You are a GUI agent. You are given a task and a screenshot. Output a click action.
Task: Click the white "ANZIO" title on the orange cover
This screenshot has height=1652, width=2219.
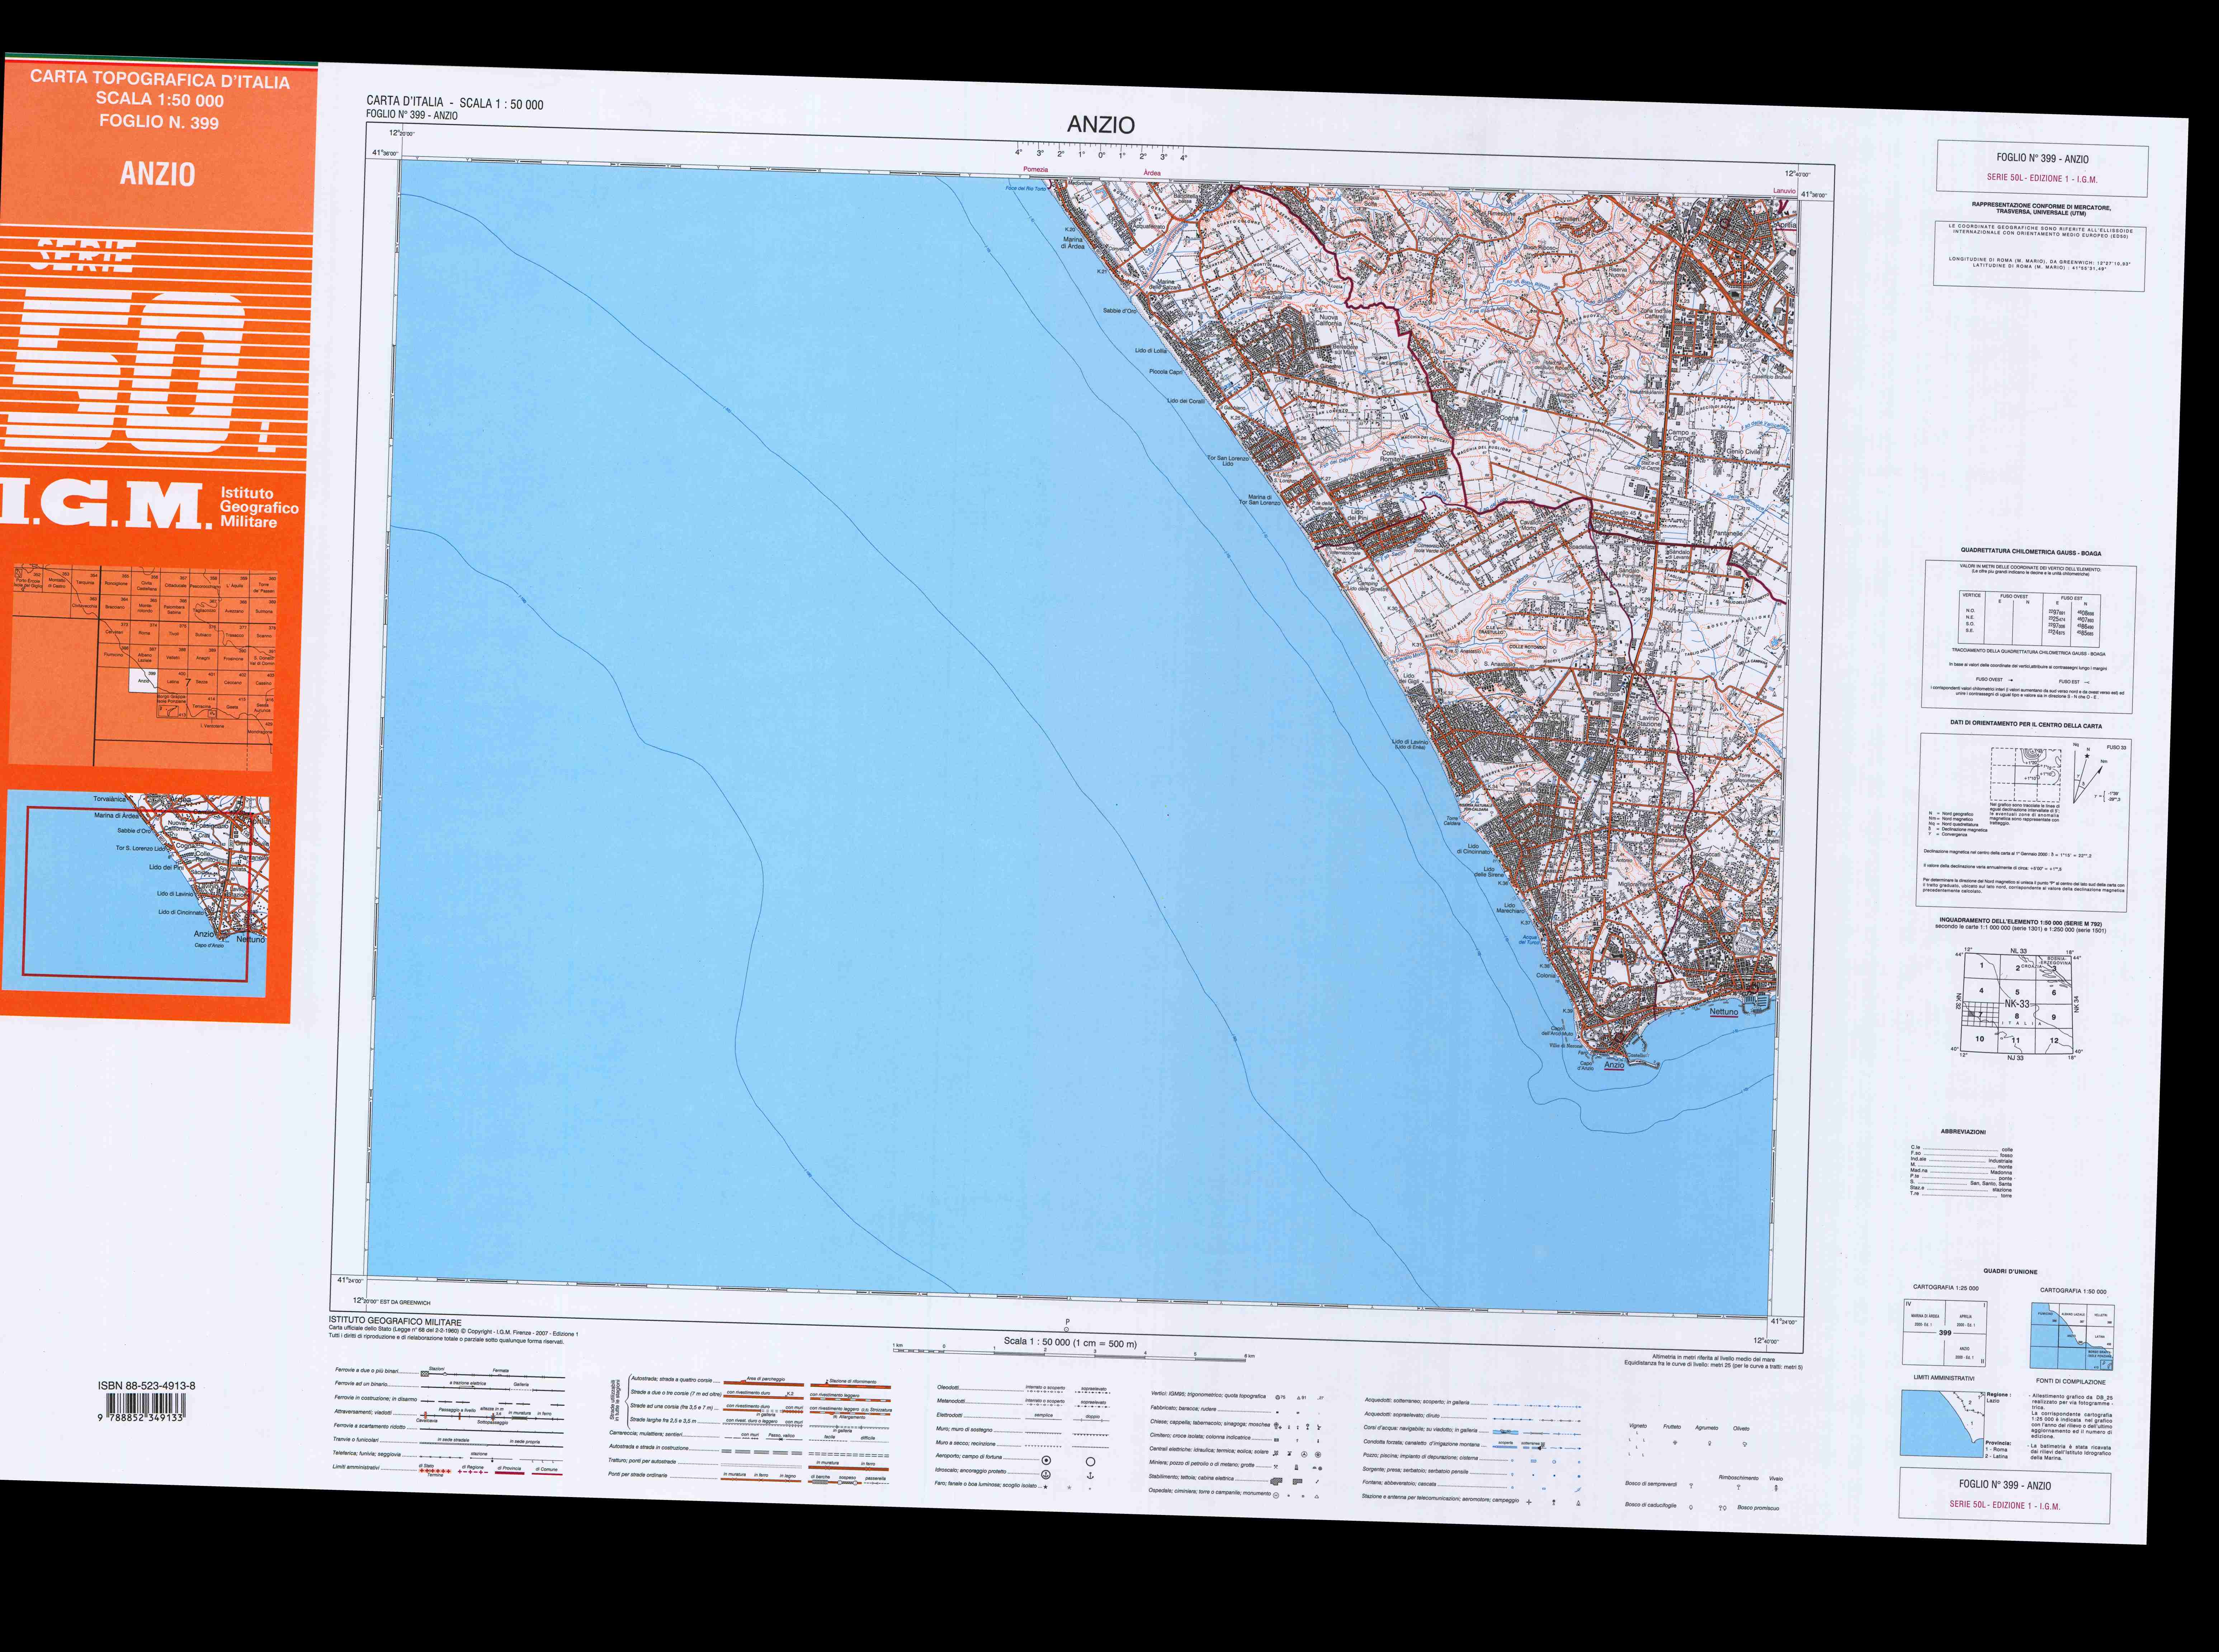(x=158, y=174)
